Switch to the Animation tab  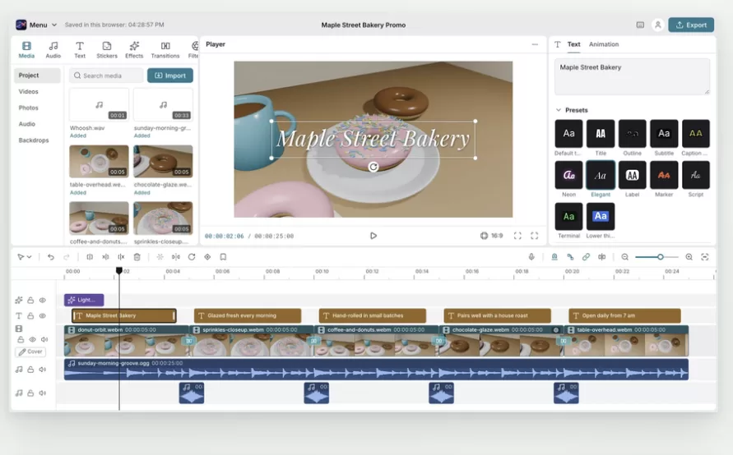[x=604, y=44]
